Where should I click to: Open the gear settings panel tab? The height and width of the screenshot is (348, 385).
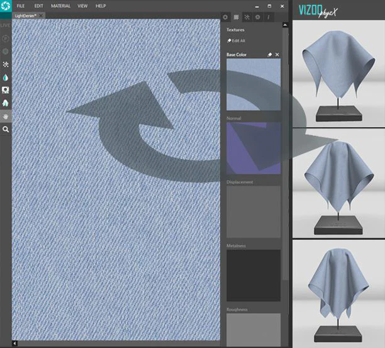point(257,17)
